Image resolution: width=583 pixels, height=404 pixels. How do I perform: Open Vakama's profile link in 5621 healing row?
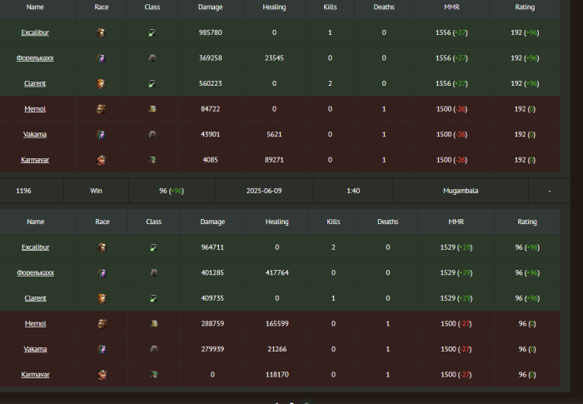point(34,134)
